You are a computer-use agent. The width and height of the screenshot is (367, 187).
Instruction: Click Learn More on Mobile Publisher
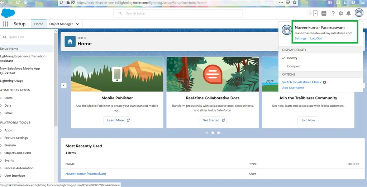(x=117, y=120)
